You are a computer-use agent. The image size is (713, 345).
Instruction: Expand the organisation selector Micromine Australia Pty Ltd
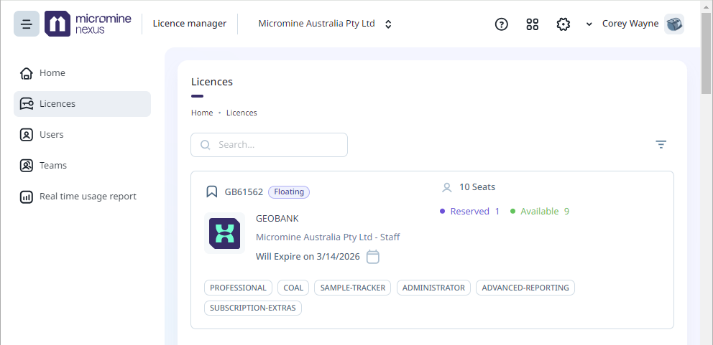(325, 24)
